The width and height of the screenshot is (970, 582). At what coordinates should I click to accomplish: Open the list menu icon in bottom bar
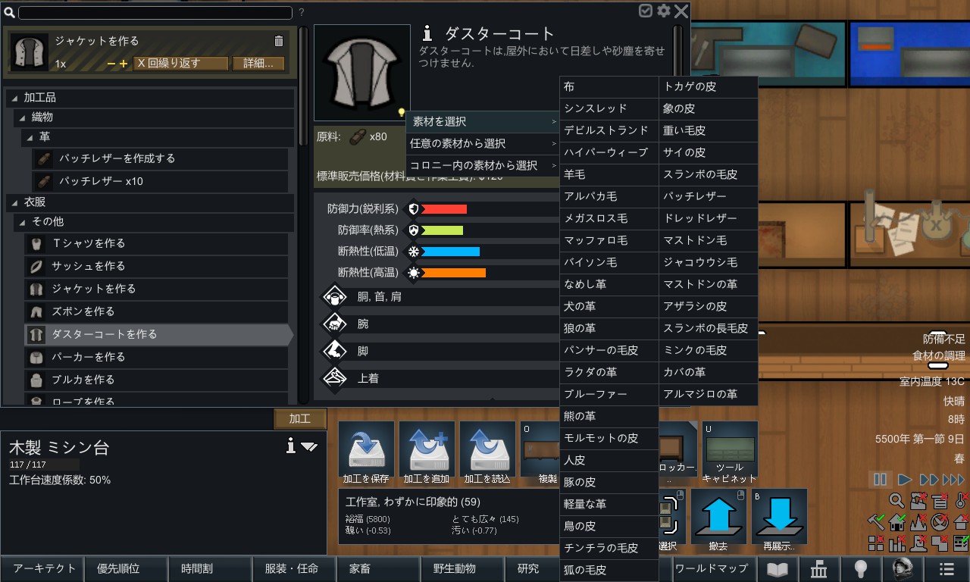pyautogui.click(x=947, y=569)
